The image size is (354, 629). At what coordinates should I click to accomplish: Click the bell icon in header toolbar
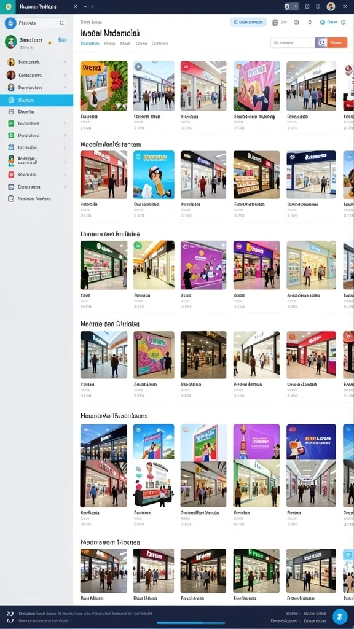310,23
